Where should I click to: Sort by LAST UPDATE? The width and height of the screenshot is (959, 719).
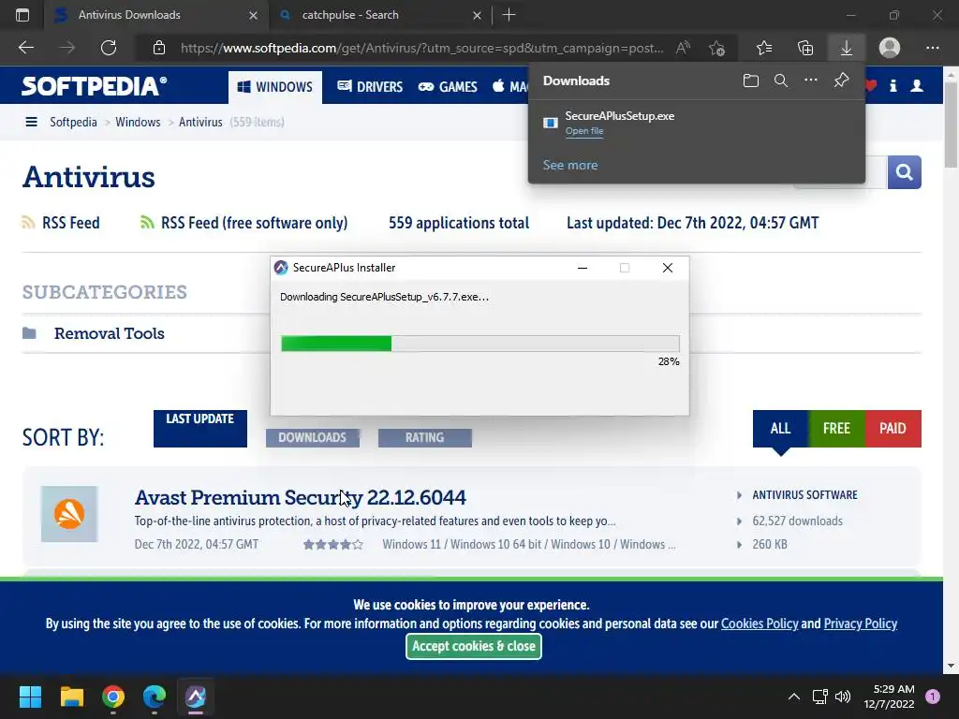pyautogui.click(x=200, y=429)
